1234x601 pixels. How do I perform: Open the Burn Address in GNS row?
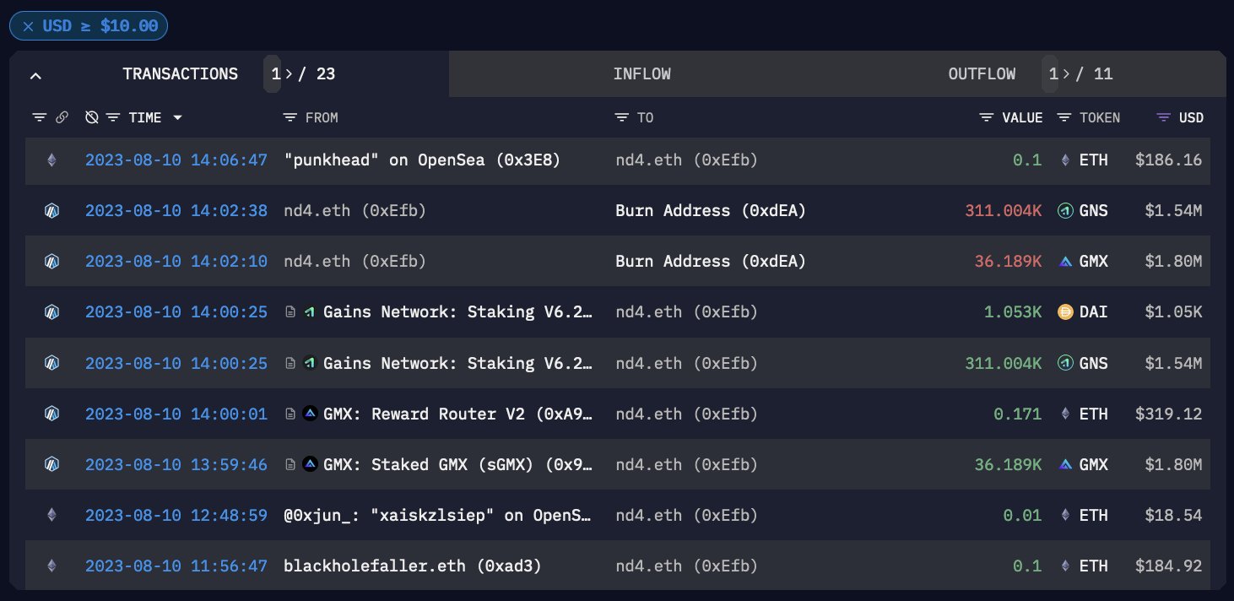click(x=710, y=210)
